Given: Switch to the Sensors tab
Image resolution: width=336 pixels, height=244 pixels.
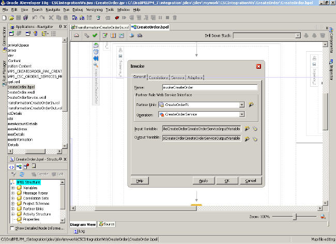Looking at the screenshot, I should pos(178,78).
